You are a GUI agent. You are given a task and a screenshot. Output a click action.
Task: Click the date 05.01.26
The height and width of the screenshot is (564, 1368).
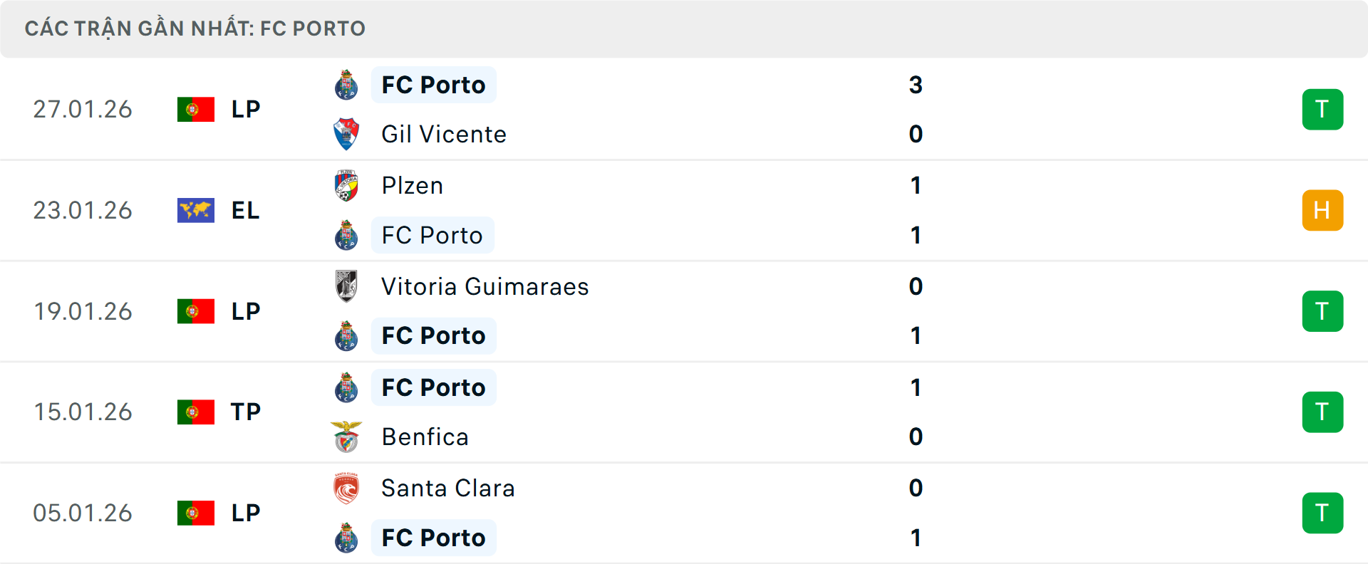(83, 513)
